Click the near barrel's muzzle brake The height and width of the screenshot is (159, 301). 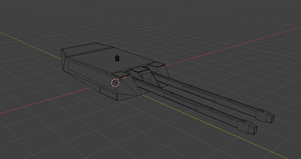247,127
